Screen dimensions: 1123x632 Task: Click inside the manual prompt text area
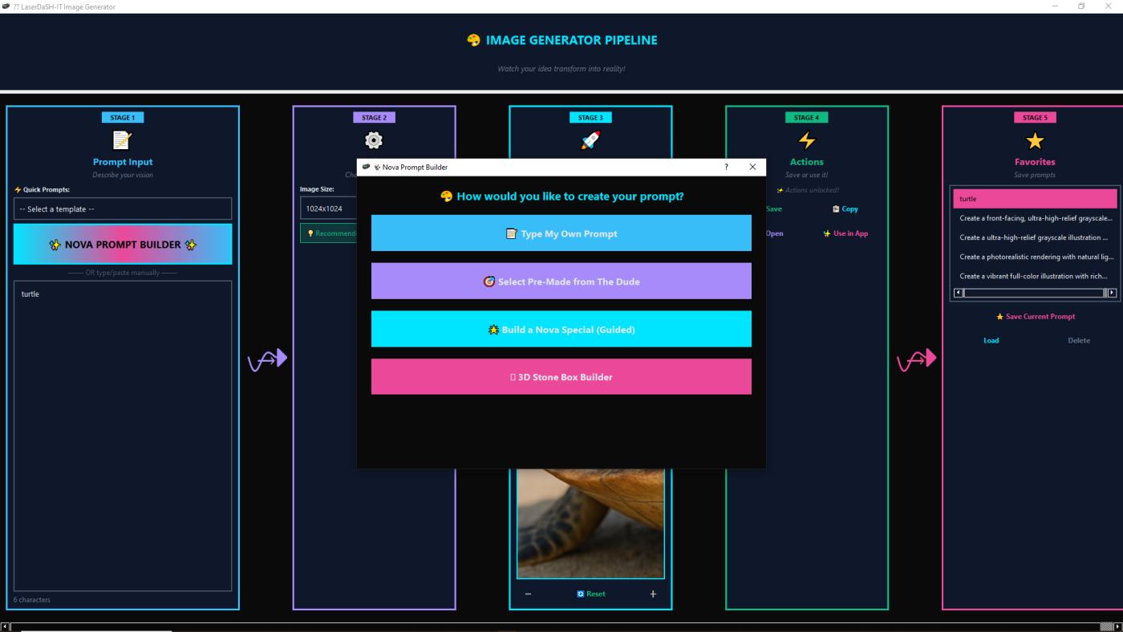[x=123, y=433]
